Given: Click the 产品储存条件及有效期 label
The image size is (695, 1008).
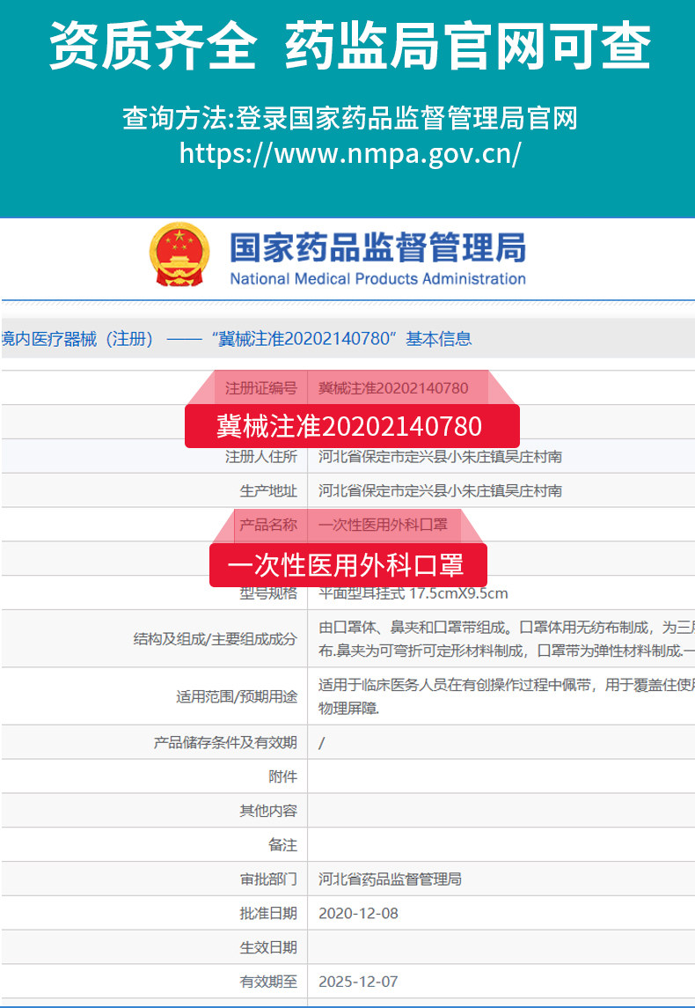Looking at the screenshot, I should tap(225, 742).
